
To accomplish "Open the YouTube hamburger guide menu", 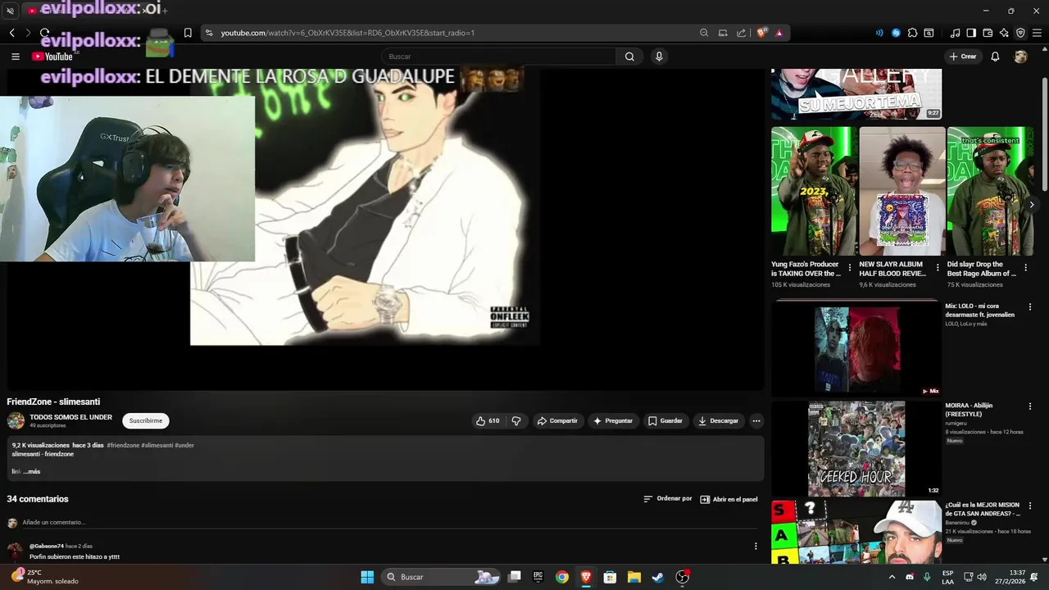I will coord(15,57).
